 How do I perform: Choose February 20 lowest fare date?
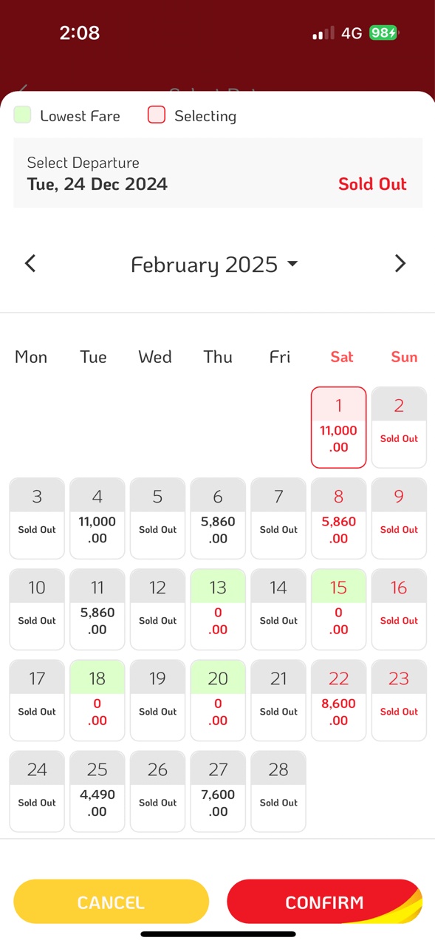tap(218, 701)
